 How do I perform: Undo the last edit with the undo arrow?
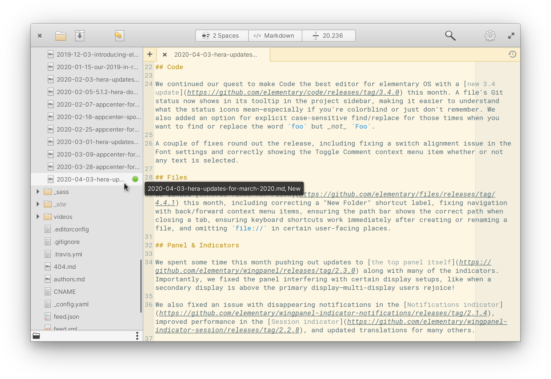tap(119, 35)
